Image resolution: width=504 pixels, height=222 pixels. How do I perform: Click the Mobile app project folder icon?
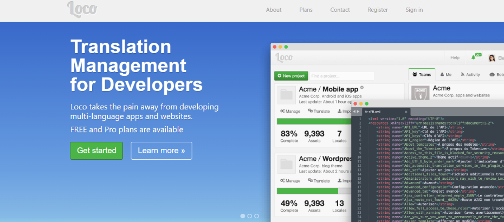(x=286, y=95)
